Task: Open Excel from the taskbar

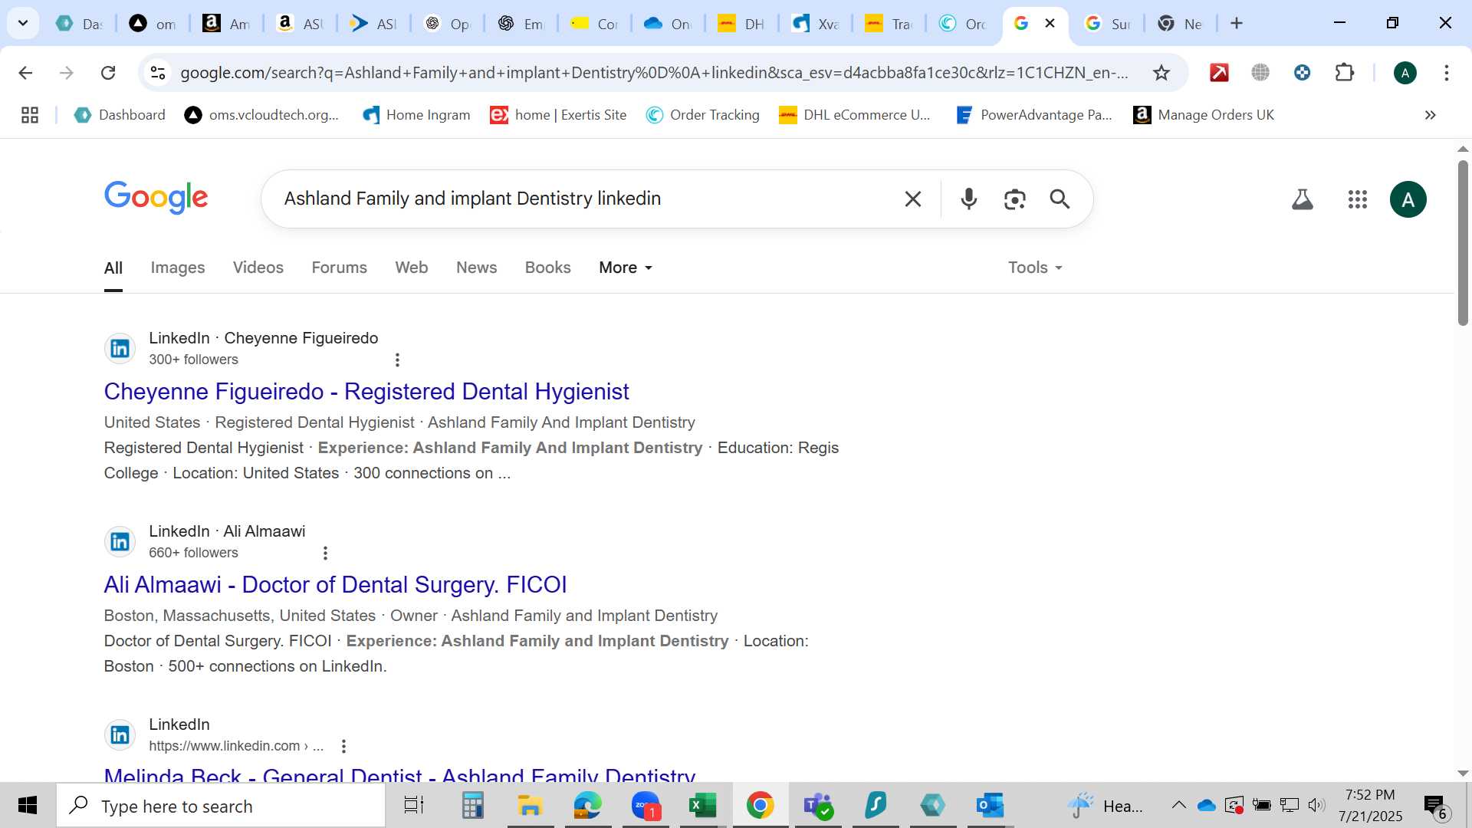Action: (x=702, y=806)
